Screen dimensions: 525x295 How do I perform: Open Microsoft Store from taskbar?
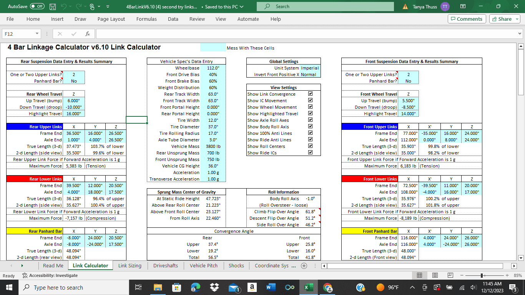point(176,287)
